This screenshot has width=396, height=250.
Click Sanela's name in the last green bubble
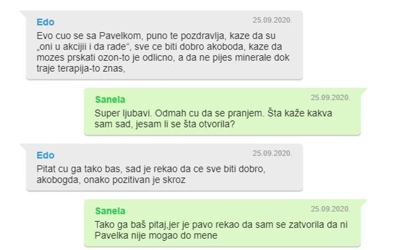110,211
